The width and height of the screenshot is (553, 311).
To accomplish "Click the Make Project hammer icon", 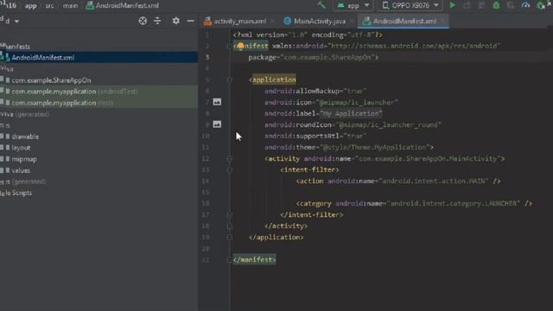I will pyautogui.click(x=321, y=5).
